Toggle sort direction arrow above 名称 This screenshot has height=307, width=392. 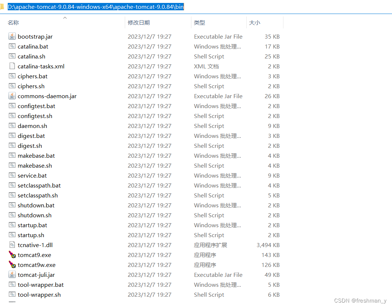tap(65, 18)
